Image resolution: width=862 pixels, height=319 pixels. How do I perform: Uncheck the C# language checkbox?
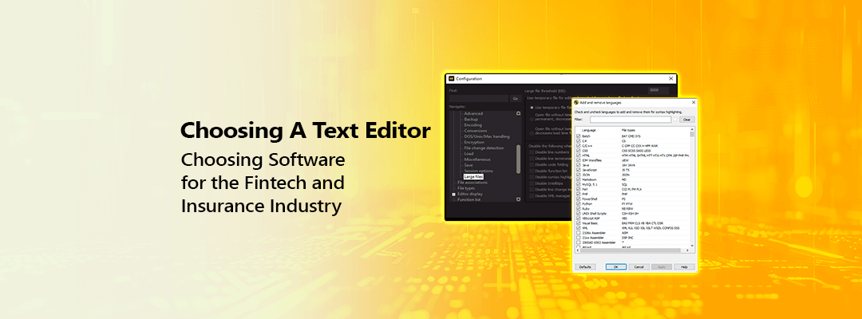pos(579,140)
